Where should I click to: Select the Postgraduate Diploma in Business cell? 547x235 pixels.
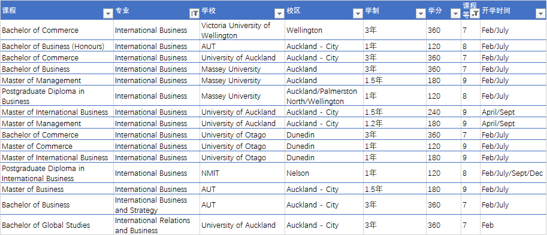pos(57,96)
